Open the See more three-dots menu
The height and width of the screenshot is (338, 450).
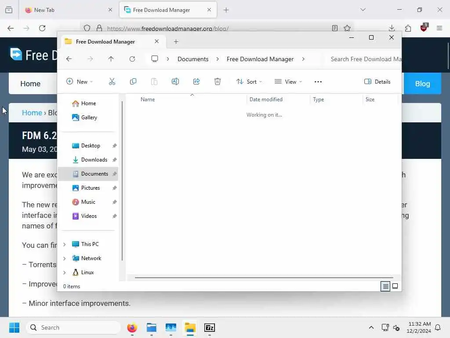click(x=318, y=81)
